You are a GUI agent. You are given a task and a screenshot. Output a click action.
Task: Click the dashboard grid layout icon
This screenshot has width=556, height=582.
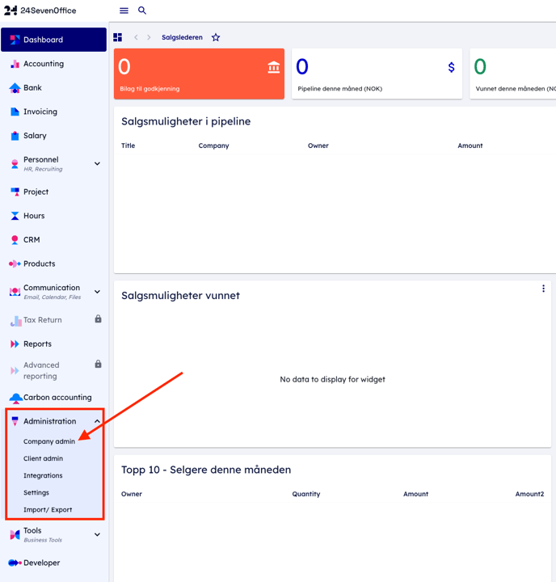pyautogui.click(x=118, y=37)
